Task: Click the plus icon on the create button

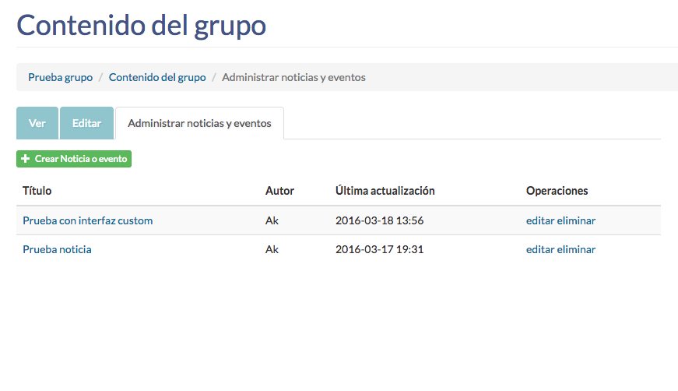Action: [x=26, y=159]
